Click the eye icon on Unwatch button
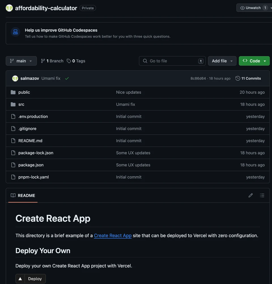This screenshot has height=284, width=272. [x=242, y=8]
